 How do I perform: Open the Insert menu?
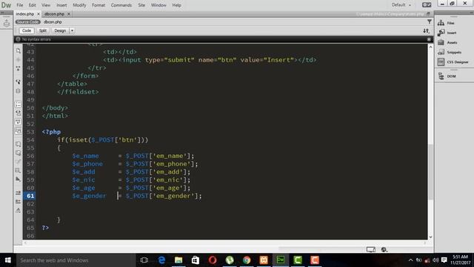tap(61, 5)
